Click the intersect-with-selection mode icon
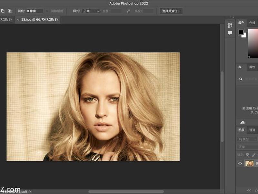258x194 pixels. click(x=10, y=11)
